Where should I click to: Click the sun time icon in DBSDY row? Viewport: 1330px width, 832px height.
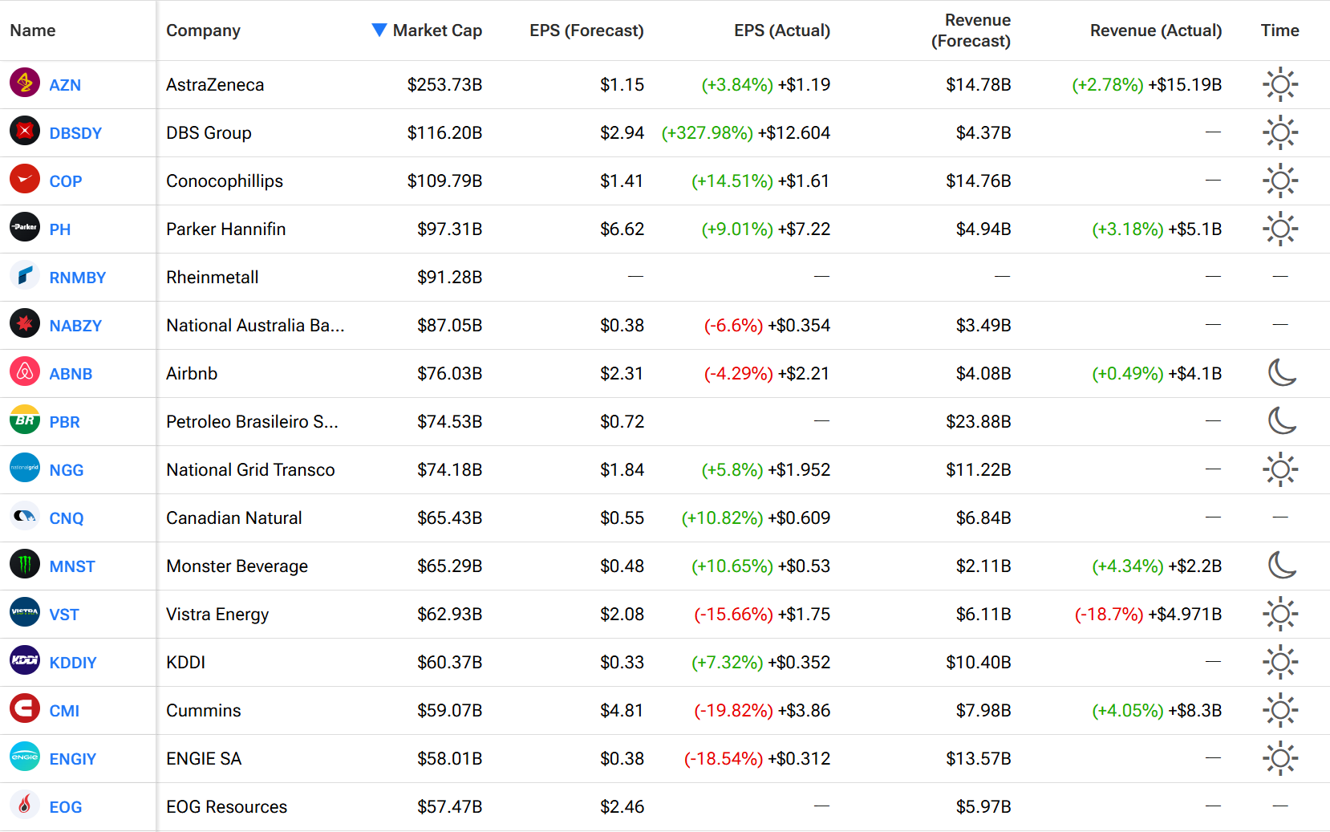click(x=1280, y=132)
